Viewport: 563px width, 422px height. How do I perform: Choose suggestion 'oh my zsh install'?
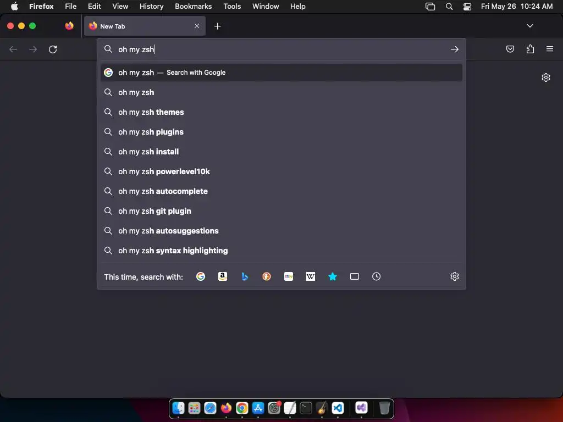click(281, 152)
